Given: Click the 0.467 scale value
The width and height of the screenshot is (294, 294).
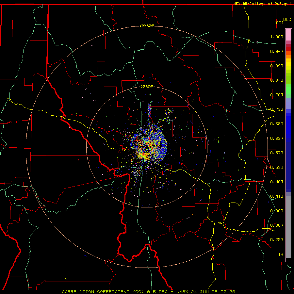Looking at the screenshot, I should [277, 182].
